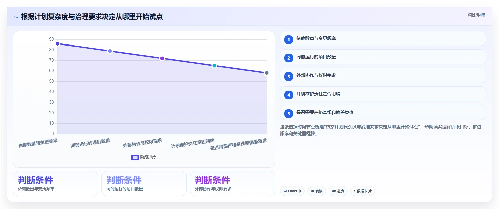Click the 阶段进度 legend label
Viewport: 499px width, 209px height.
[148, 157]
